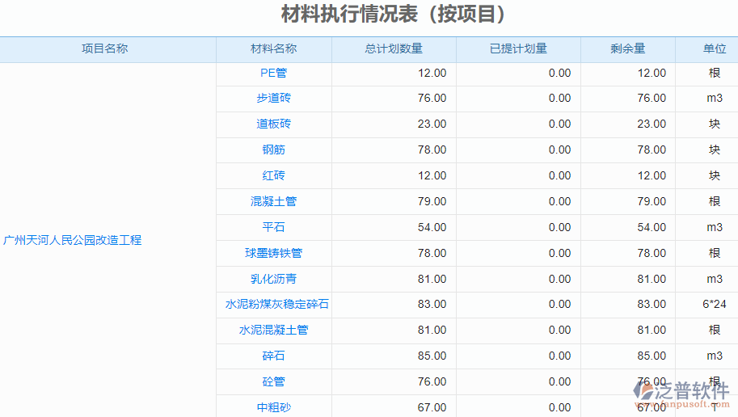
Task: Sort by the 总计划数量 column header
Action: (x=394, y=48)
